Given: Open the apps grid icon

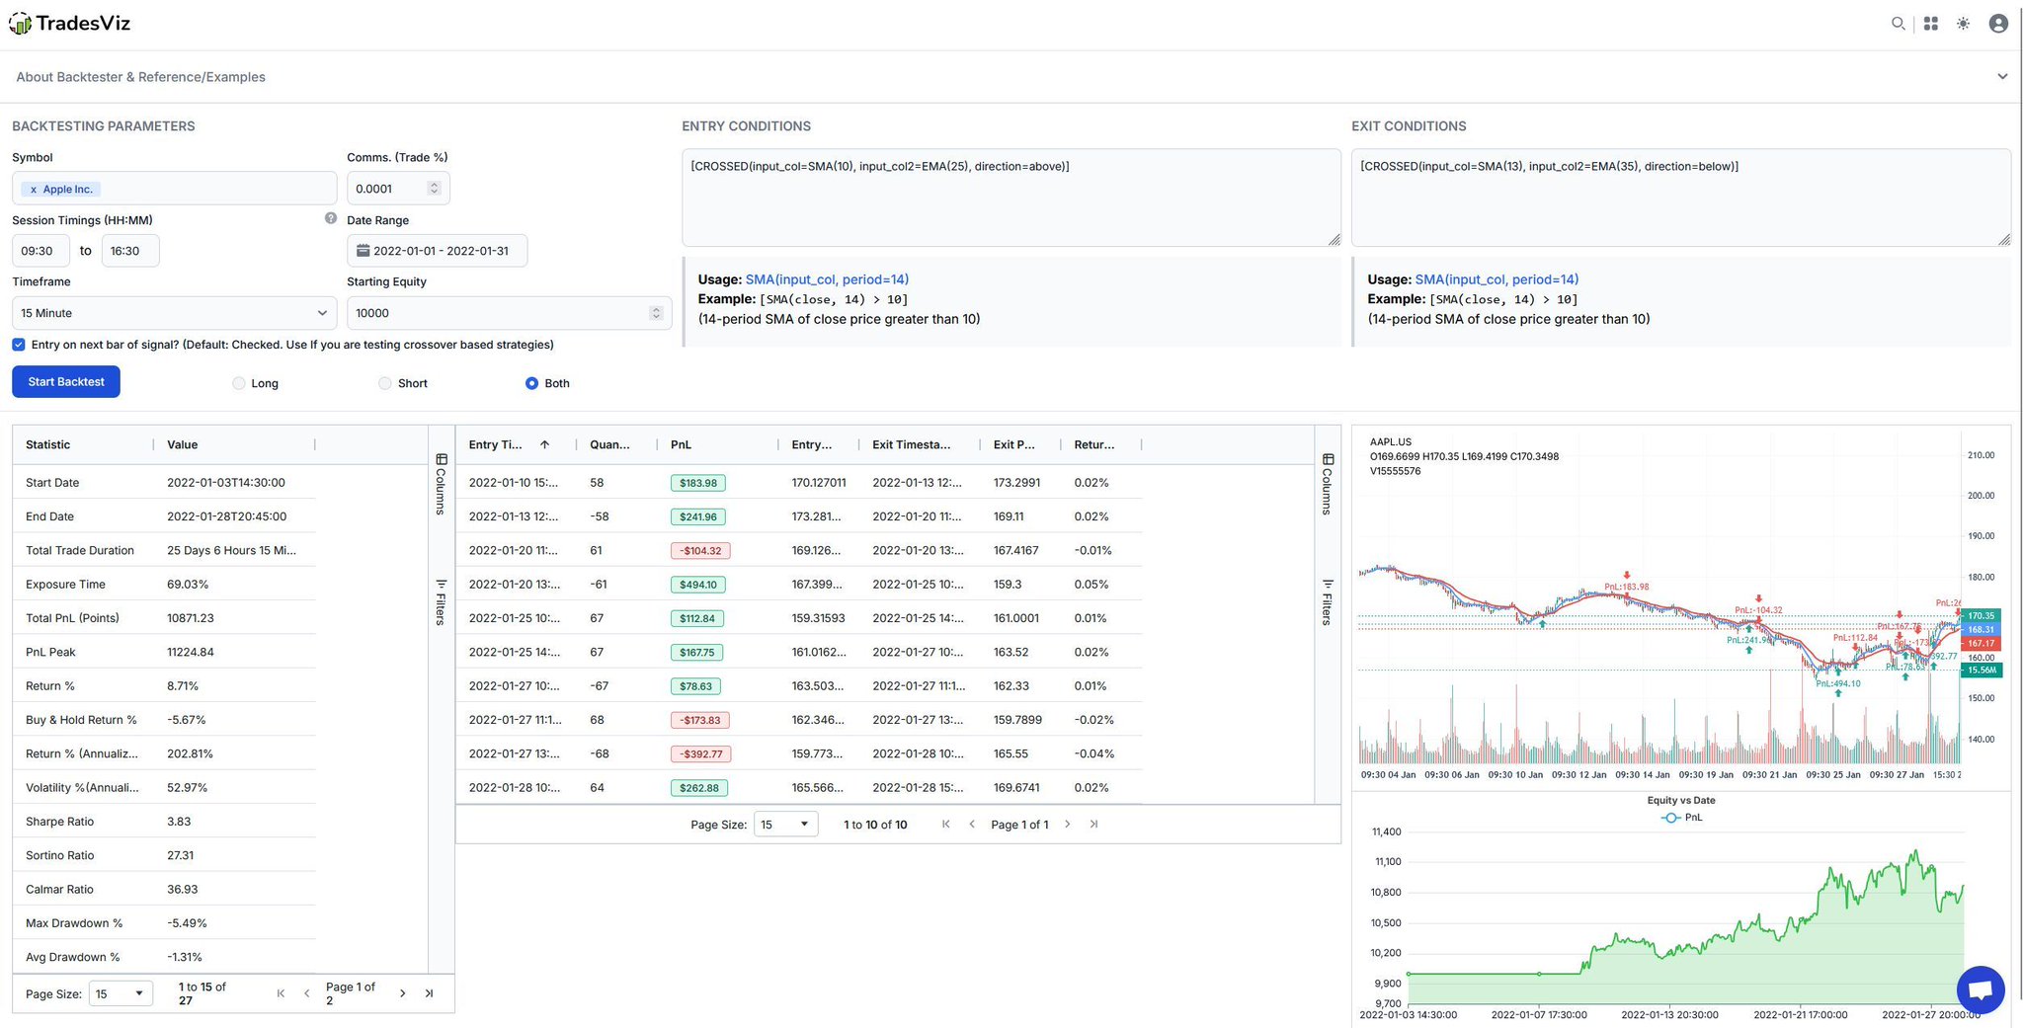Looking at the screenshot, I should (1931, 24).
